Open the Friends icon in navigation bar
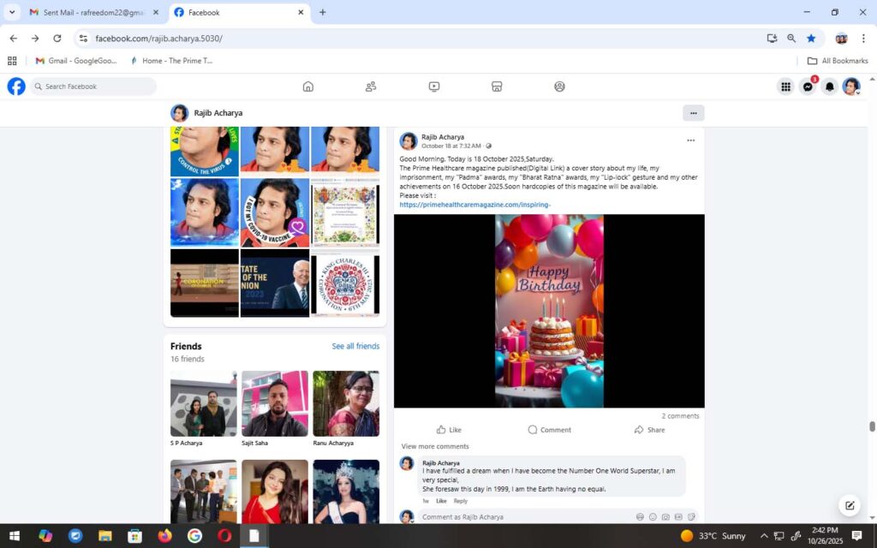Viewport: 877px width, 548px height. (x=371, y=86)
